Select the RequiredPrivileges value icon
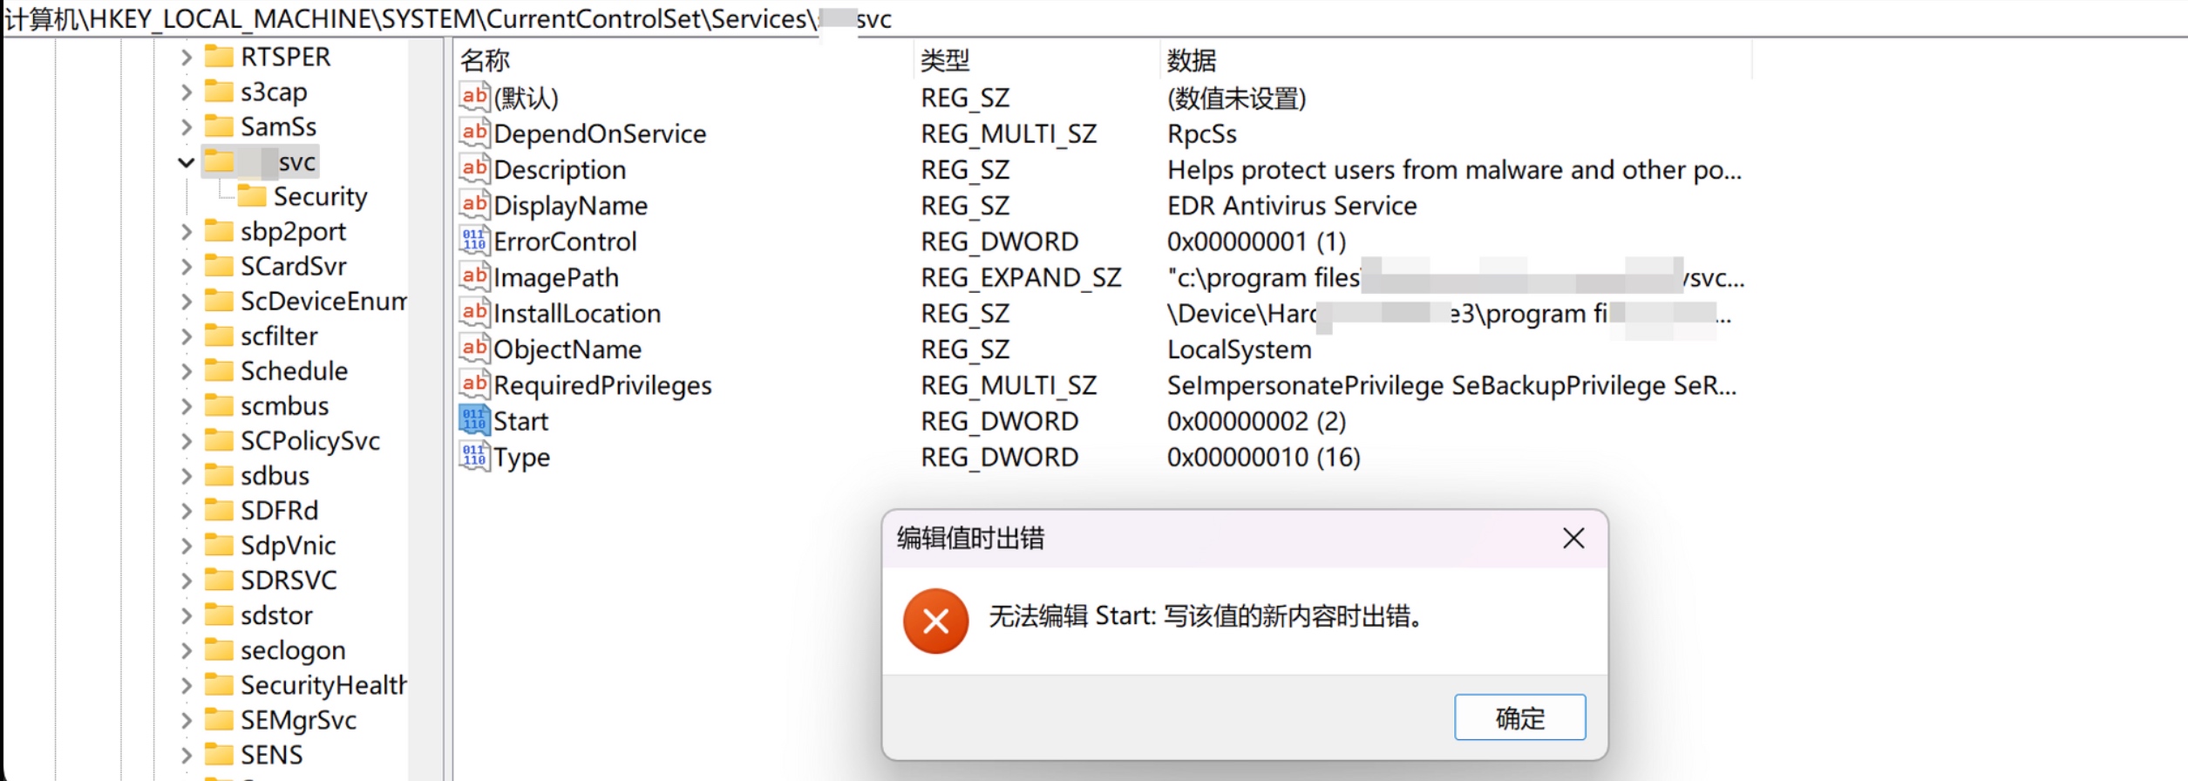This screenshot has width=2188, height=781. click(474, 385)
